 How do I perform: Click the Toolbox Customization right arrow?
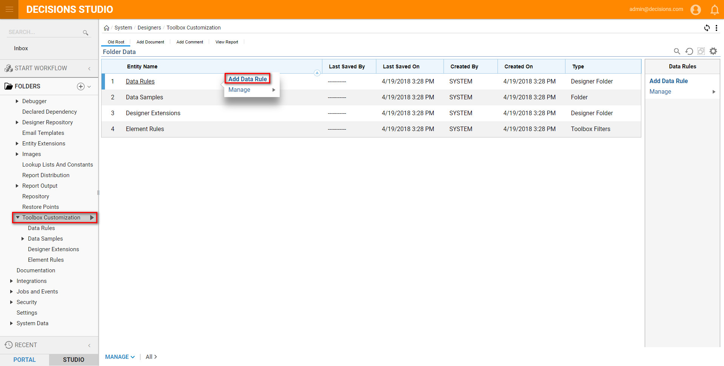tap(92, 218)
